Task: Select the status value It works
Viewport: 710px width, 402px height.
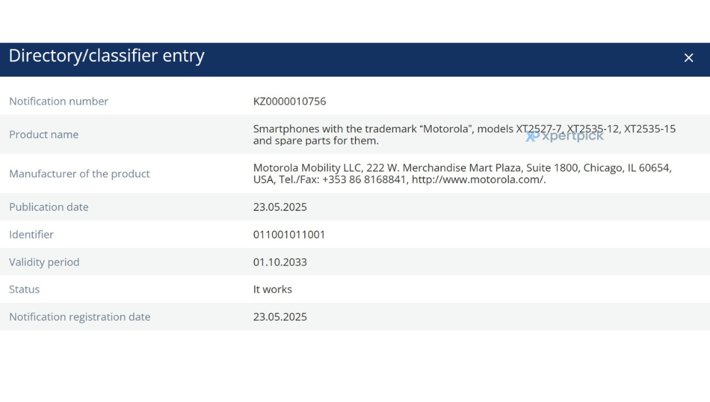Action: tap(272, 289)
